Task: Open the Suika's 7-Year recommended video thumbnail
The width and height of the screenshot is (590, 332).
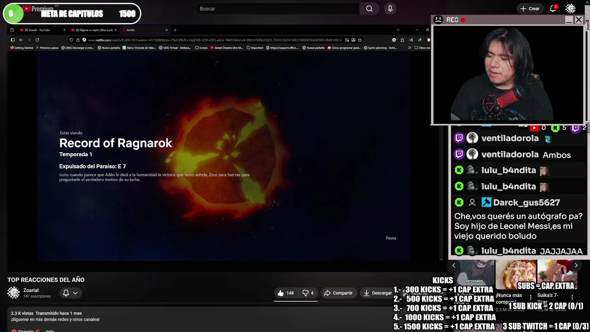Action: pos(557,275)
